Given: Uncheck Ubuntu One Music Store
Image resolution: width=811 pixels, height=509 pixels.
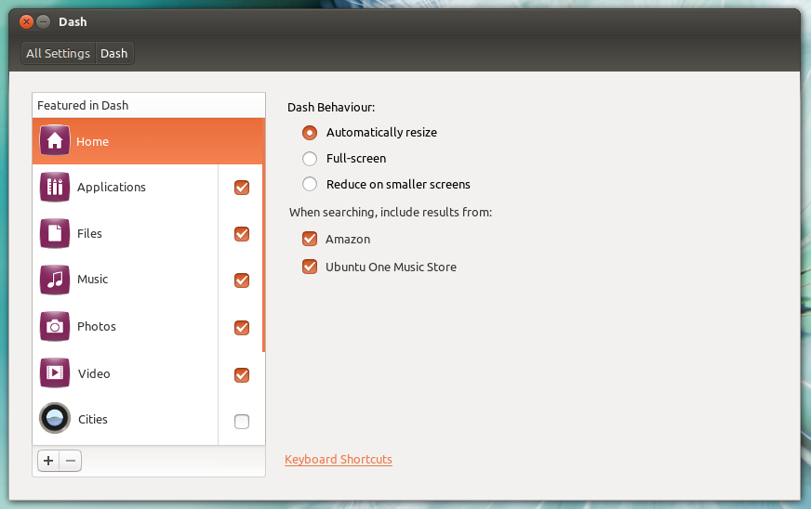Looking at the screenshot, I should coord(310,267).
